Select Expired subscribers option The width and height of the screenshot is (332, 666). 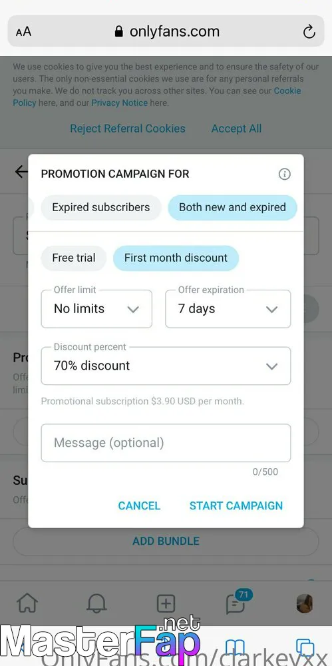pos(101,207)
